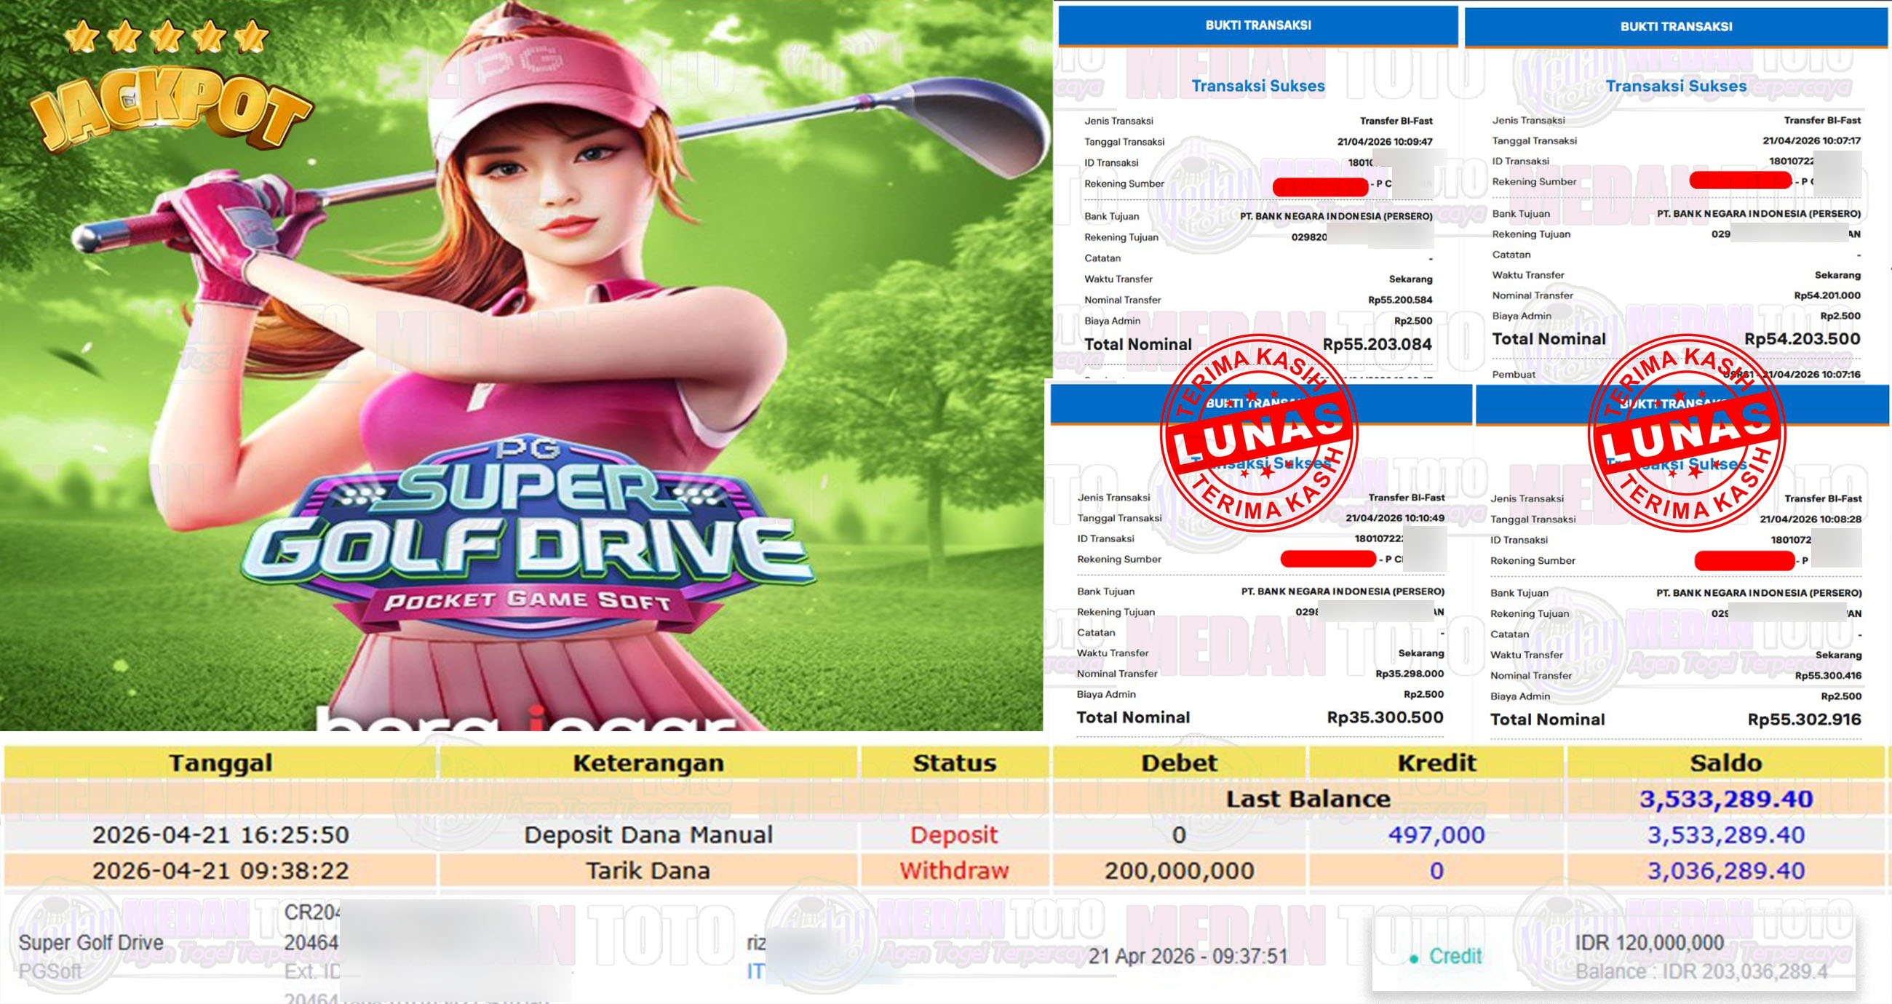Click the timestamp 21 Apr 2026 - 09:37:51
1892x1004 pixels.
(x=1188, y=955)
